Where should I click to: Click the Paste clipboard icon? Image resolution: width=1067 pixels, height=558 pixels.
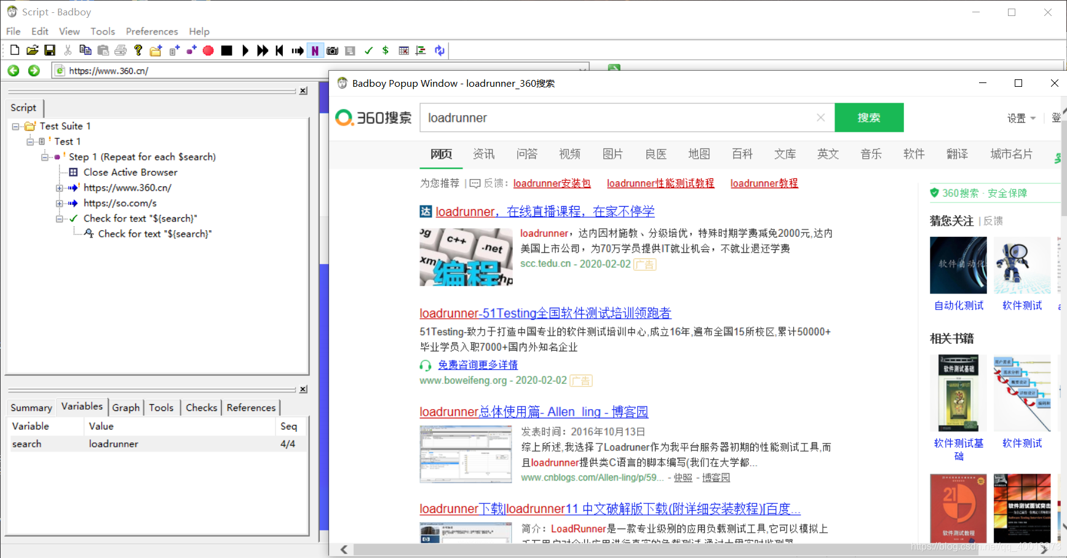[103, 50]
